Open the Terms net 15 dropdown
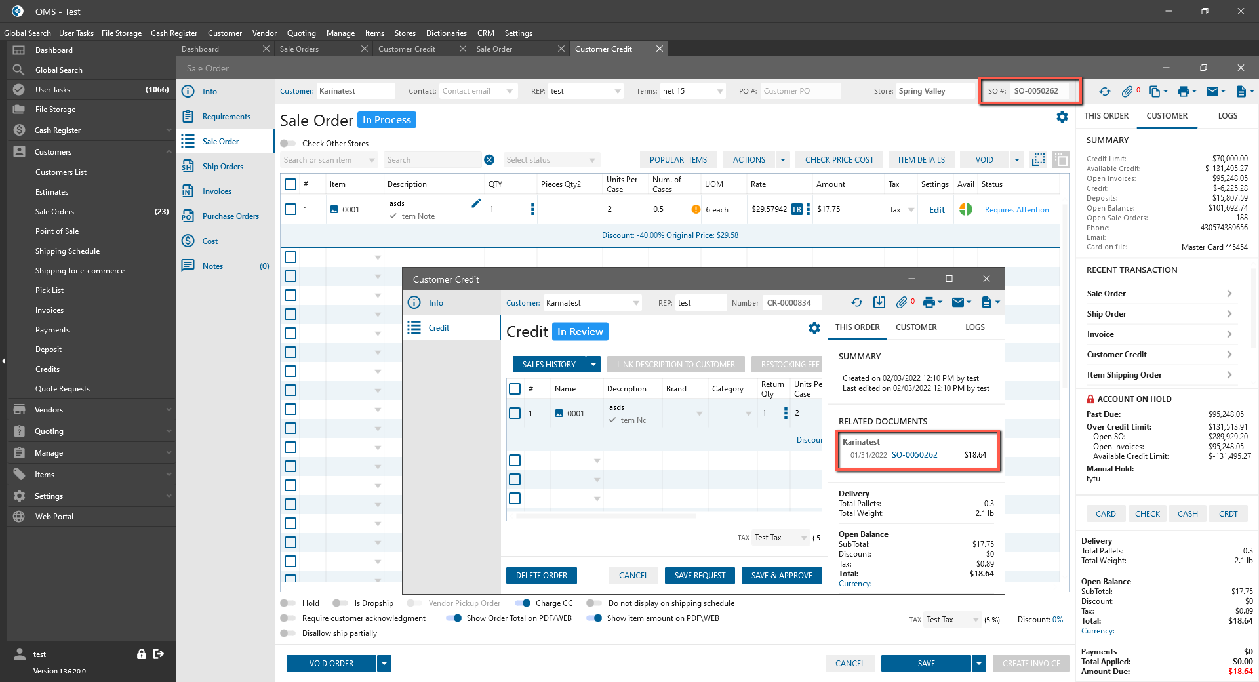Viewport: 1259px width, 682px height. click(x=720, y=91)
